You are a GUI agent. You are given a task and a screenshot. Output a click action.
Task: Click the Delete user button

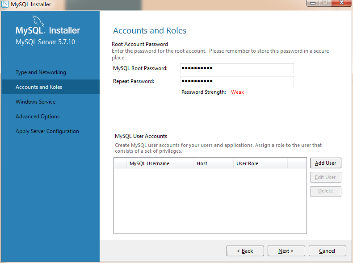point(325,191)
